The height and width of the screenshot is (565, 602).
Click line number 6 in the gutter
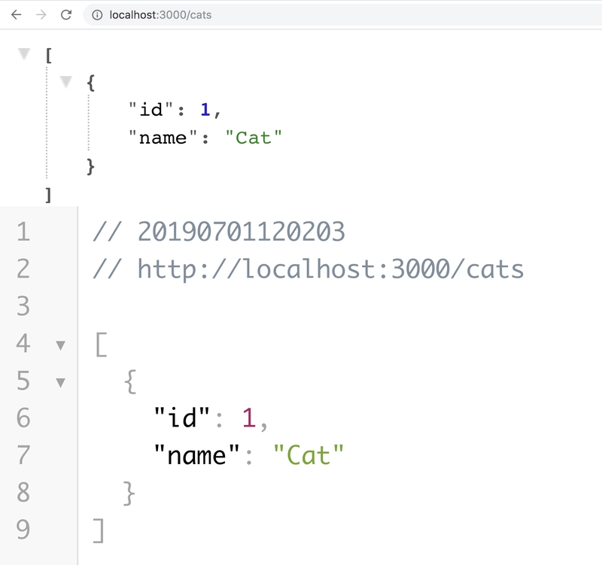pyautogui.click(x=23, y=418)
